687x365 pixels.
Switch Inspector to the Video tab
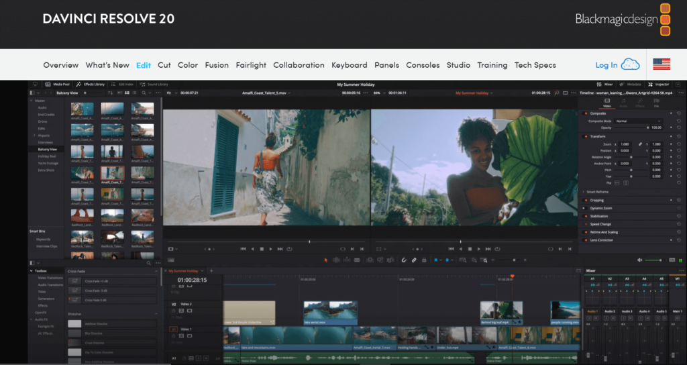pyautogui.click(x=606, y=103)
